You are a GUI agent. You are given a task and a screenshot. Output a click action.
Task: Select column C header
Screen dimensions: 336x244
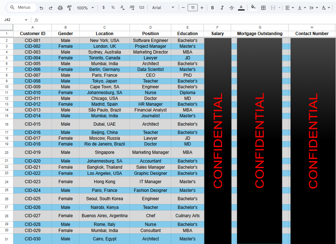coord(105,28)
